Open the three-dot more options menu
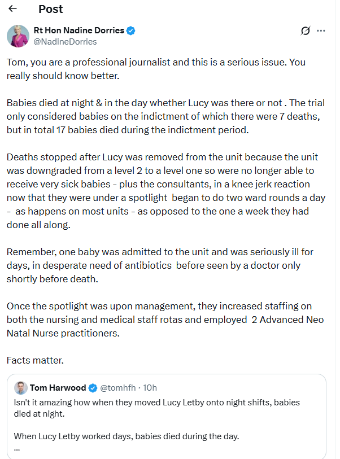Screen dimensions: 340x459 click(321, 30)
